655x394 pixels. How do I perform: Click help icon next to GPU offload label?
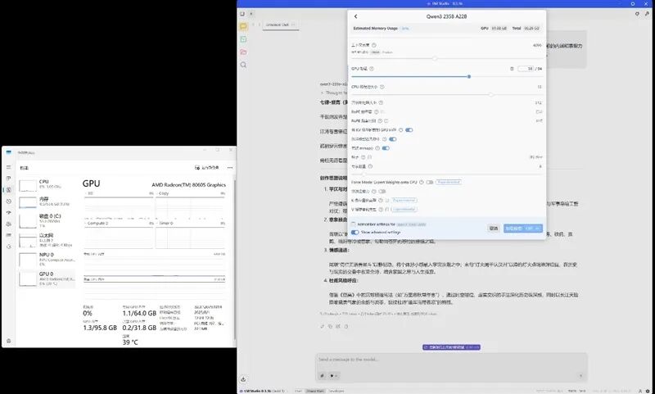click(372, 69)
